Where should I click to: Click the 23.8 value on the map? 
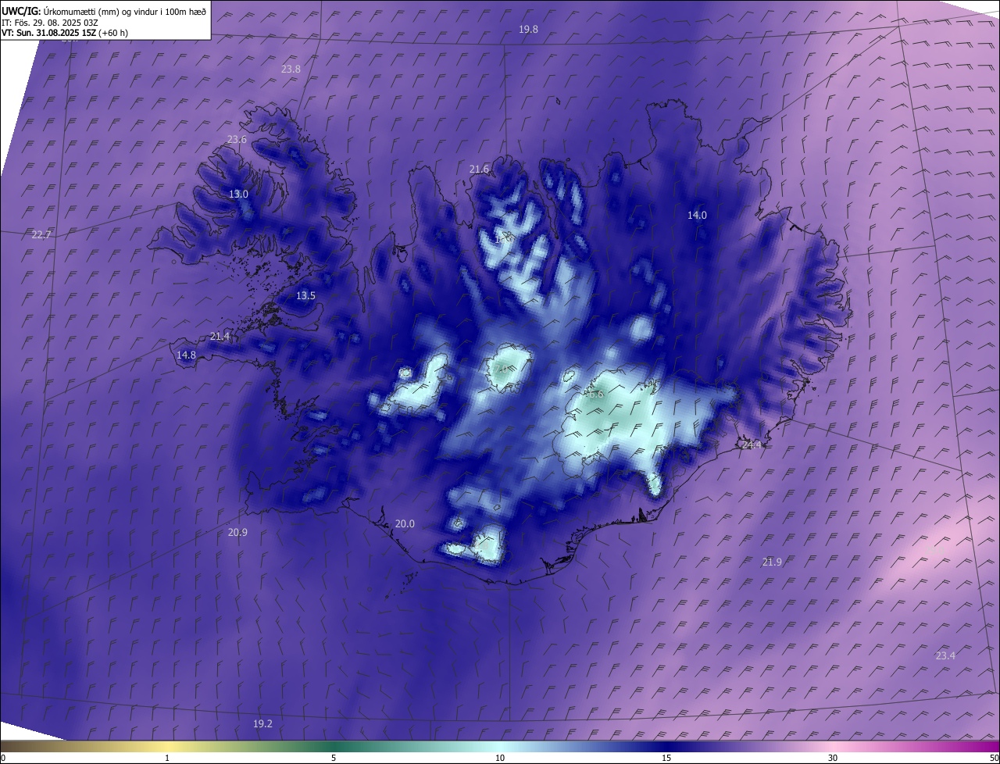pos(291,69)
